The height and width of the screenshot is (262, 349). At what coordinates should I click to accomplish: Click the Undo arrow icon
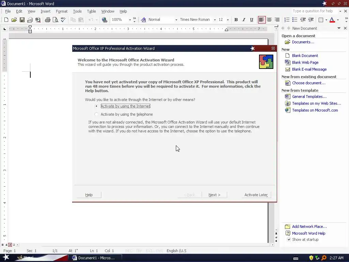(91, 19)
